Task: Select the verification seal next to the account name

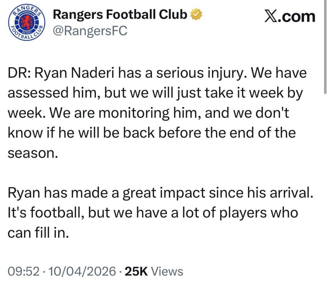Action: 196,13
